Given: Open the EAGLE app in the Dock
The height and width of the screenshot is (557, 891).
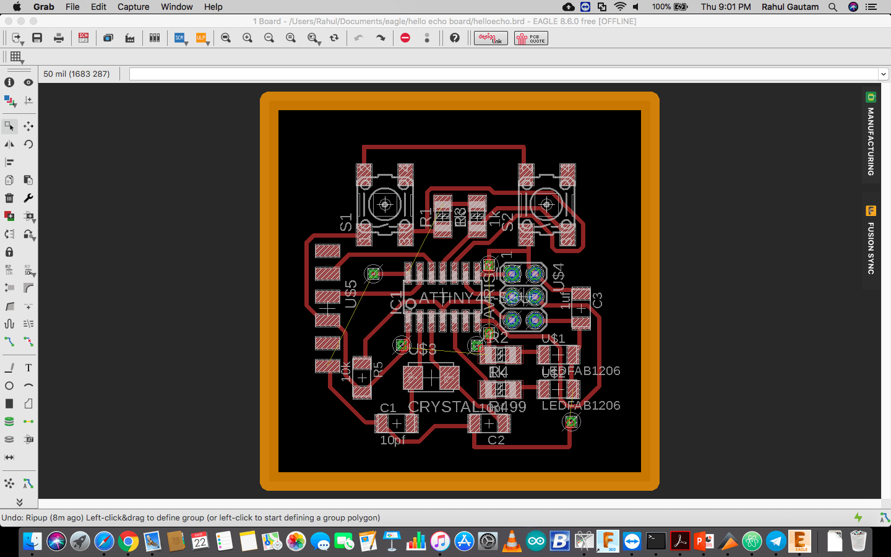Looking at the screenshot, I should (x=800, y=542).
